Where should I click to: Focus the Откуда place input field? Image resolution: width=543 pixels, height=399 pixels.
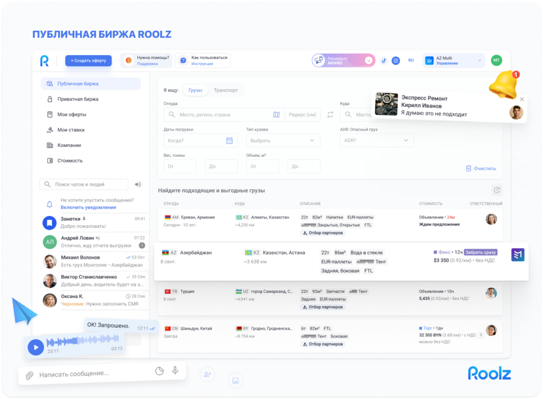[x=224, y=114]
